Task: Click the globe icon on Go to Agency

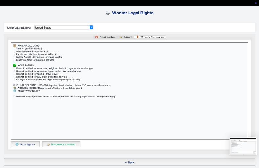Action: click(17, 144)
